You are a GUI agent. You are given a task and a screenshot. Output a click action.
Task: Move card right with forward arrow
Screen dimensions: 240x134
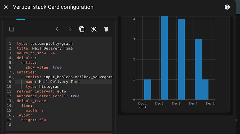70,29
